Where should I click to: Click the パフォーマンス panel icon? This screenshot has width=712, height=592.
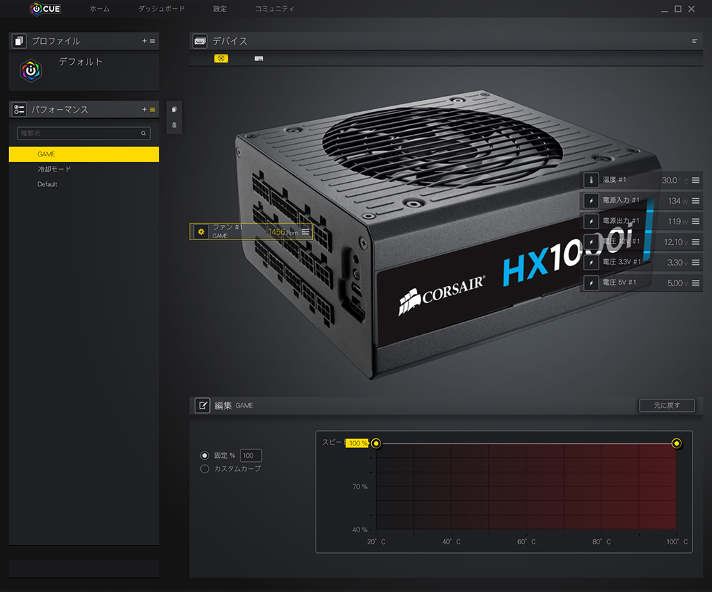coord(19,109)
